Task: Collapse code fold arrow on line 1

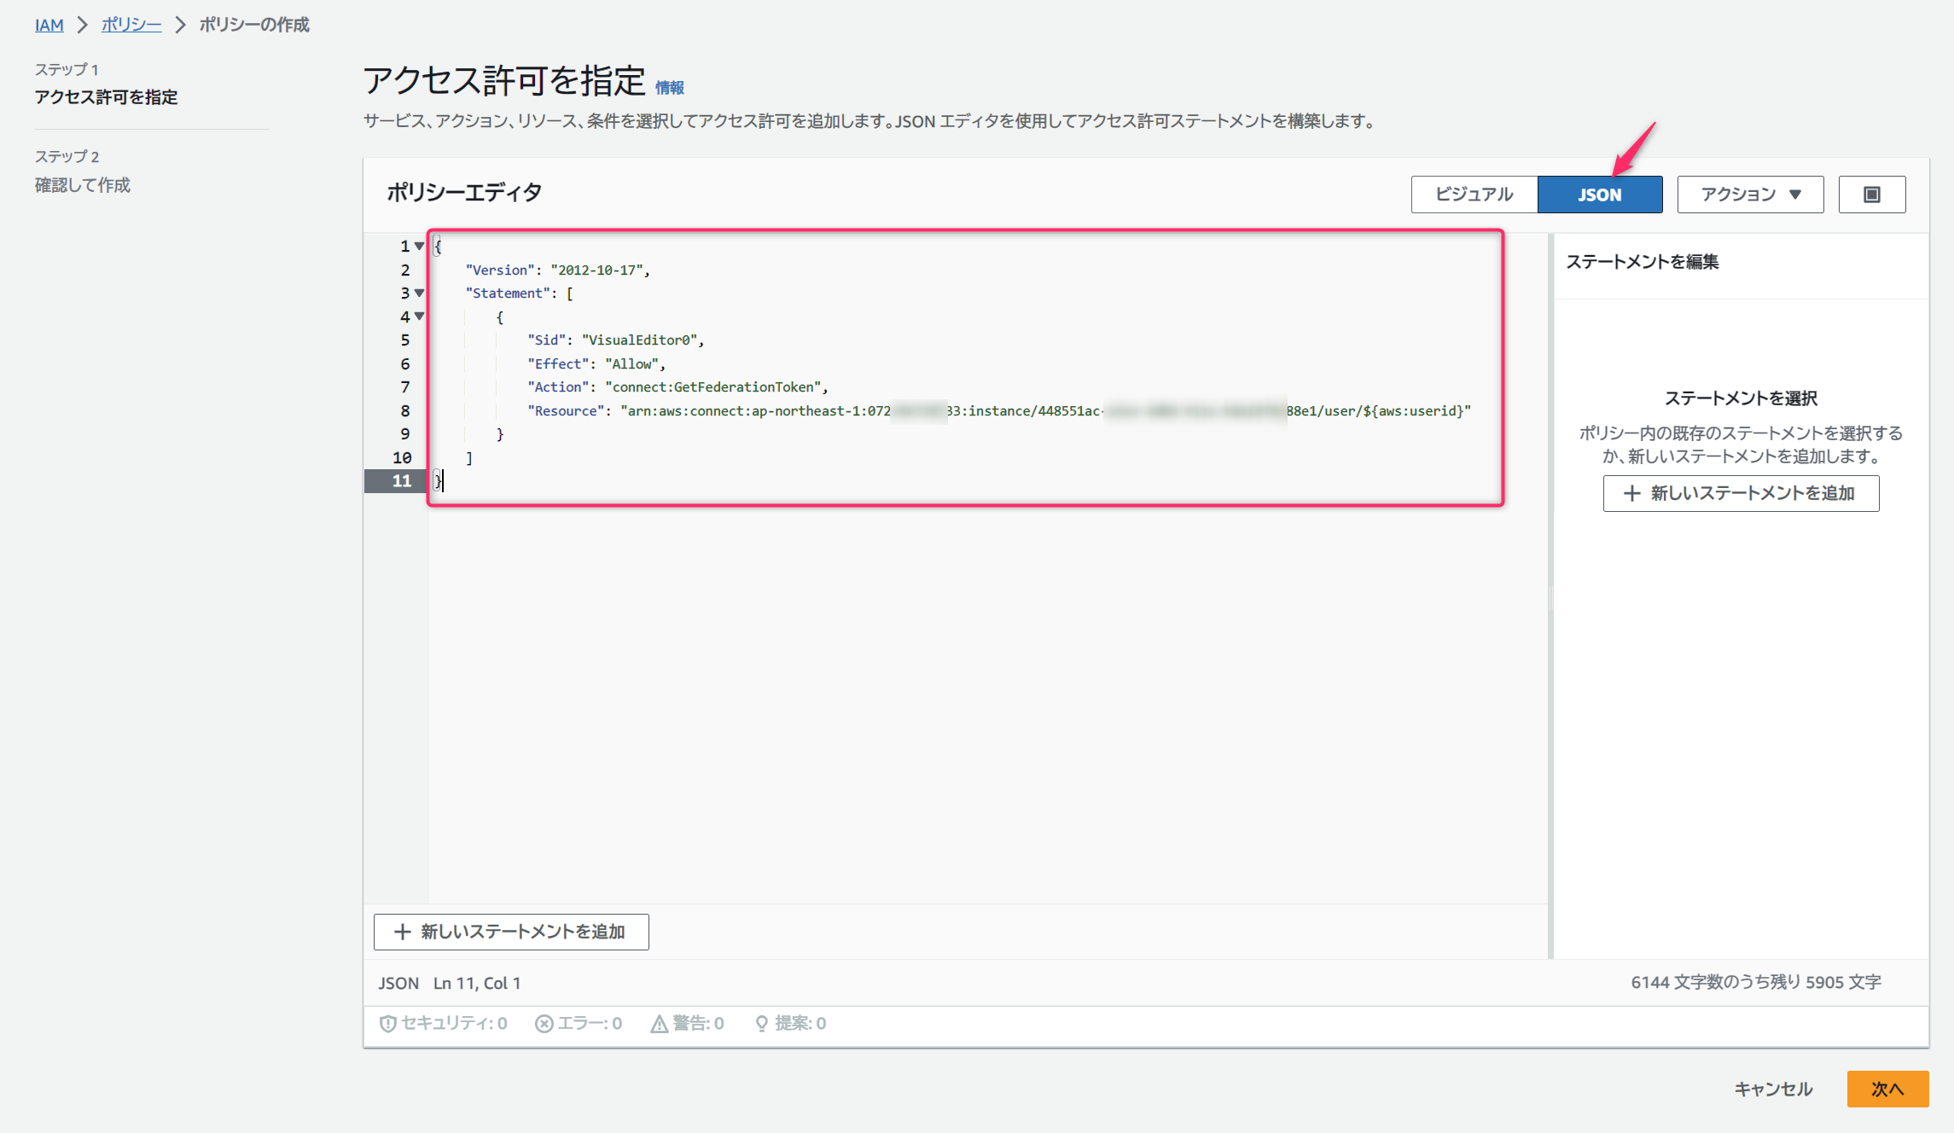Action: (x=419, y=246)
